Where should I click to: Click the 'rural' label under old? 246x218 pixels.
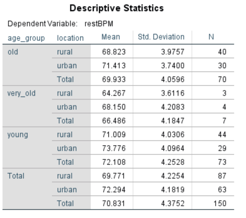point(65,52)
